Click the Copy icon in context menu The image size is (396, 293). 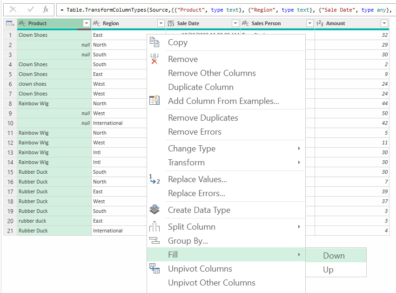[x=154, y=42]
